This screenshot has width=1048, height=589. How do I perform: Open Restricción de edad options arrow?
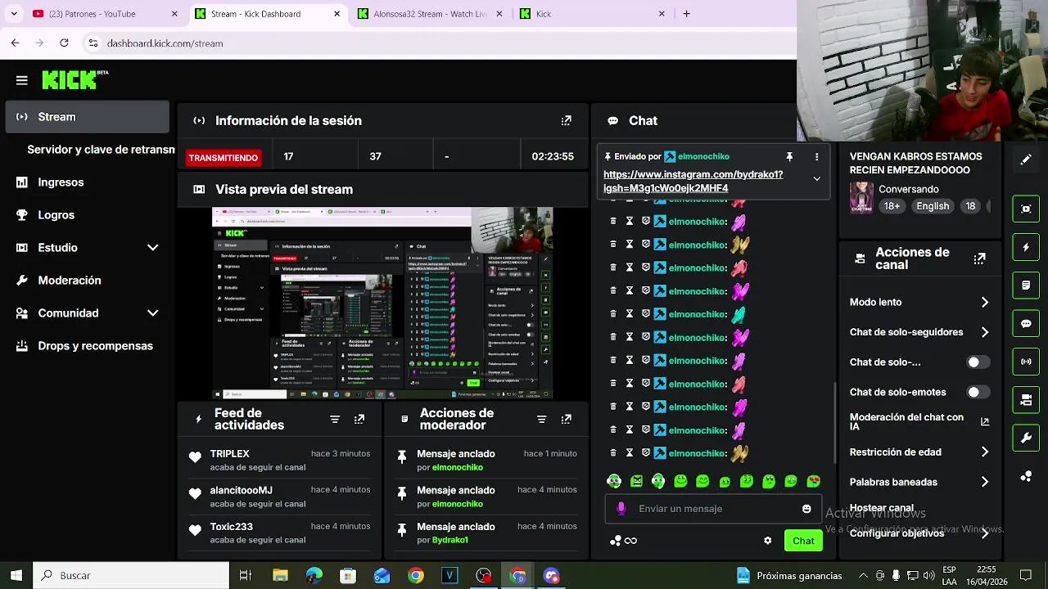coord(984,452)
